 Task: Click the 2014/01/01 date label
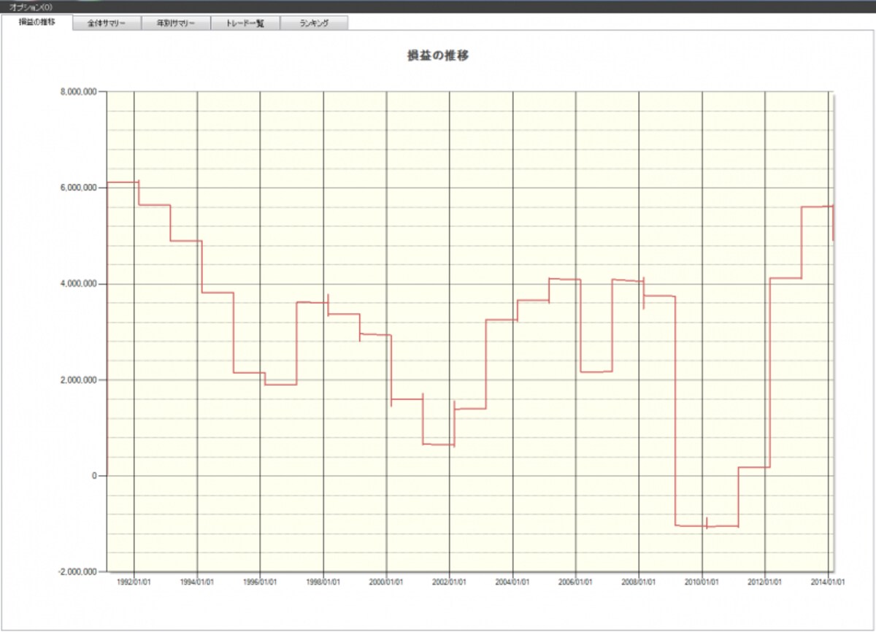coord(829,582)
